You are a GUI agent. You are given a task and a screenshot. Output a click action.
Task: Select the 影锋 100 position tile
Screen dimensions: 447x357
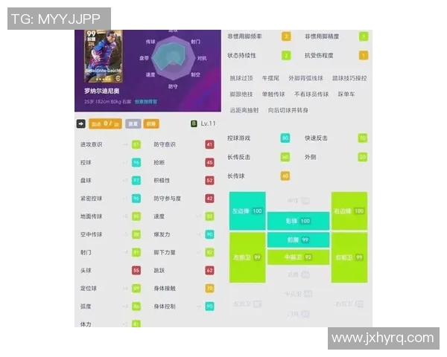[298, 221]
